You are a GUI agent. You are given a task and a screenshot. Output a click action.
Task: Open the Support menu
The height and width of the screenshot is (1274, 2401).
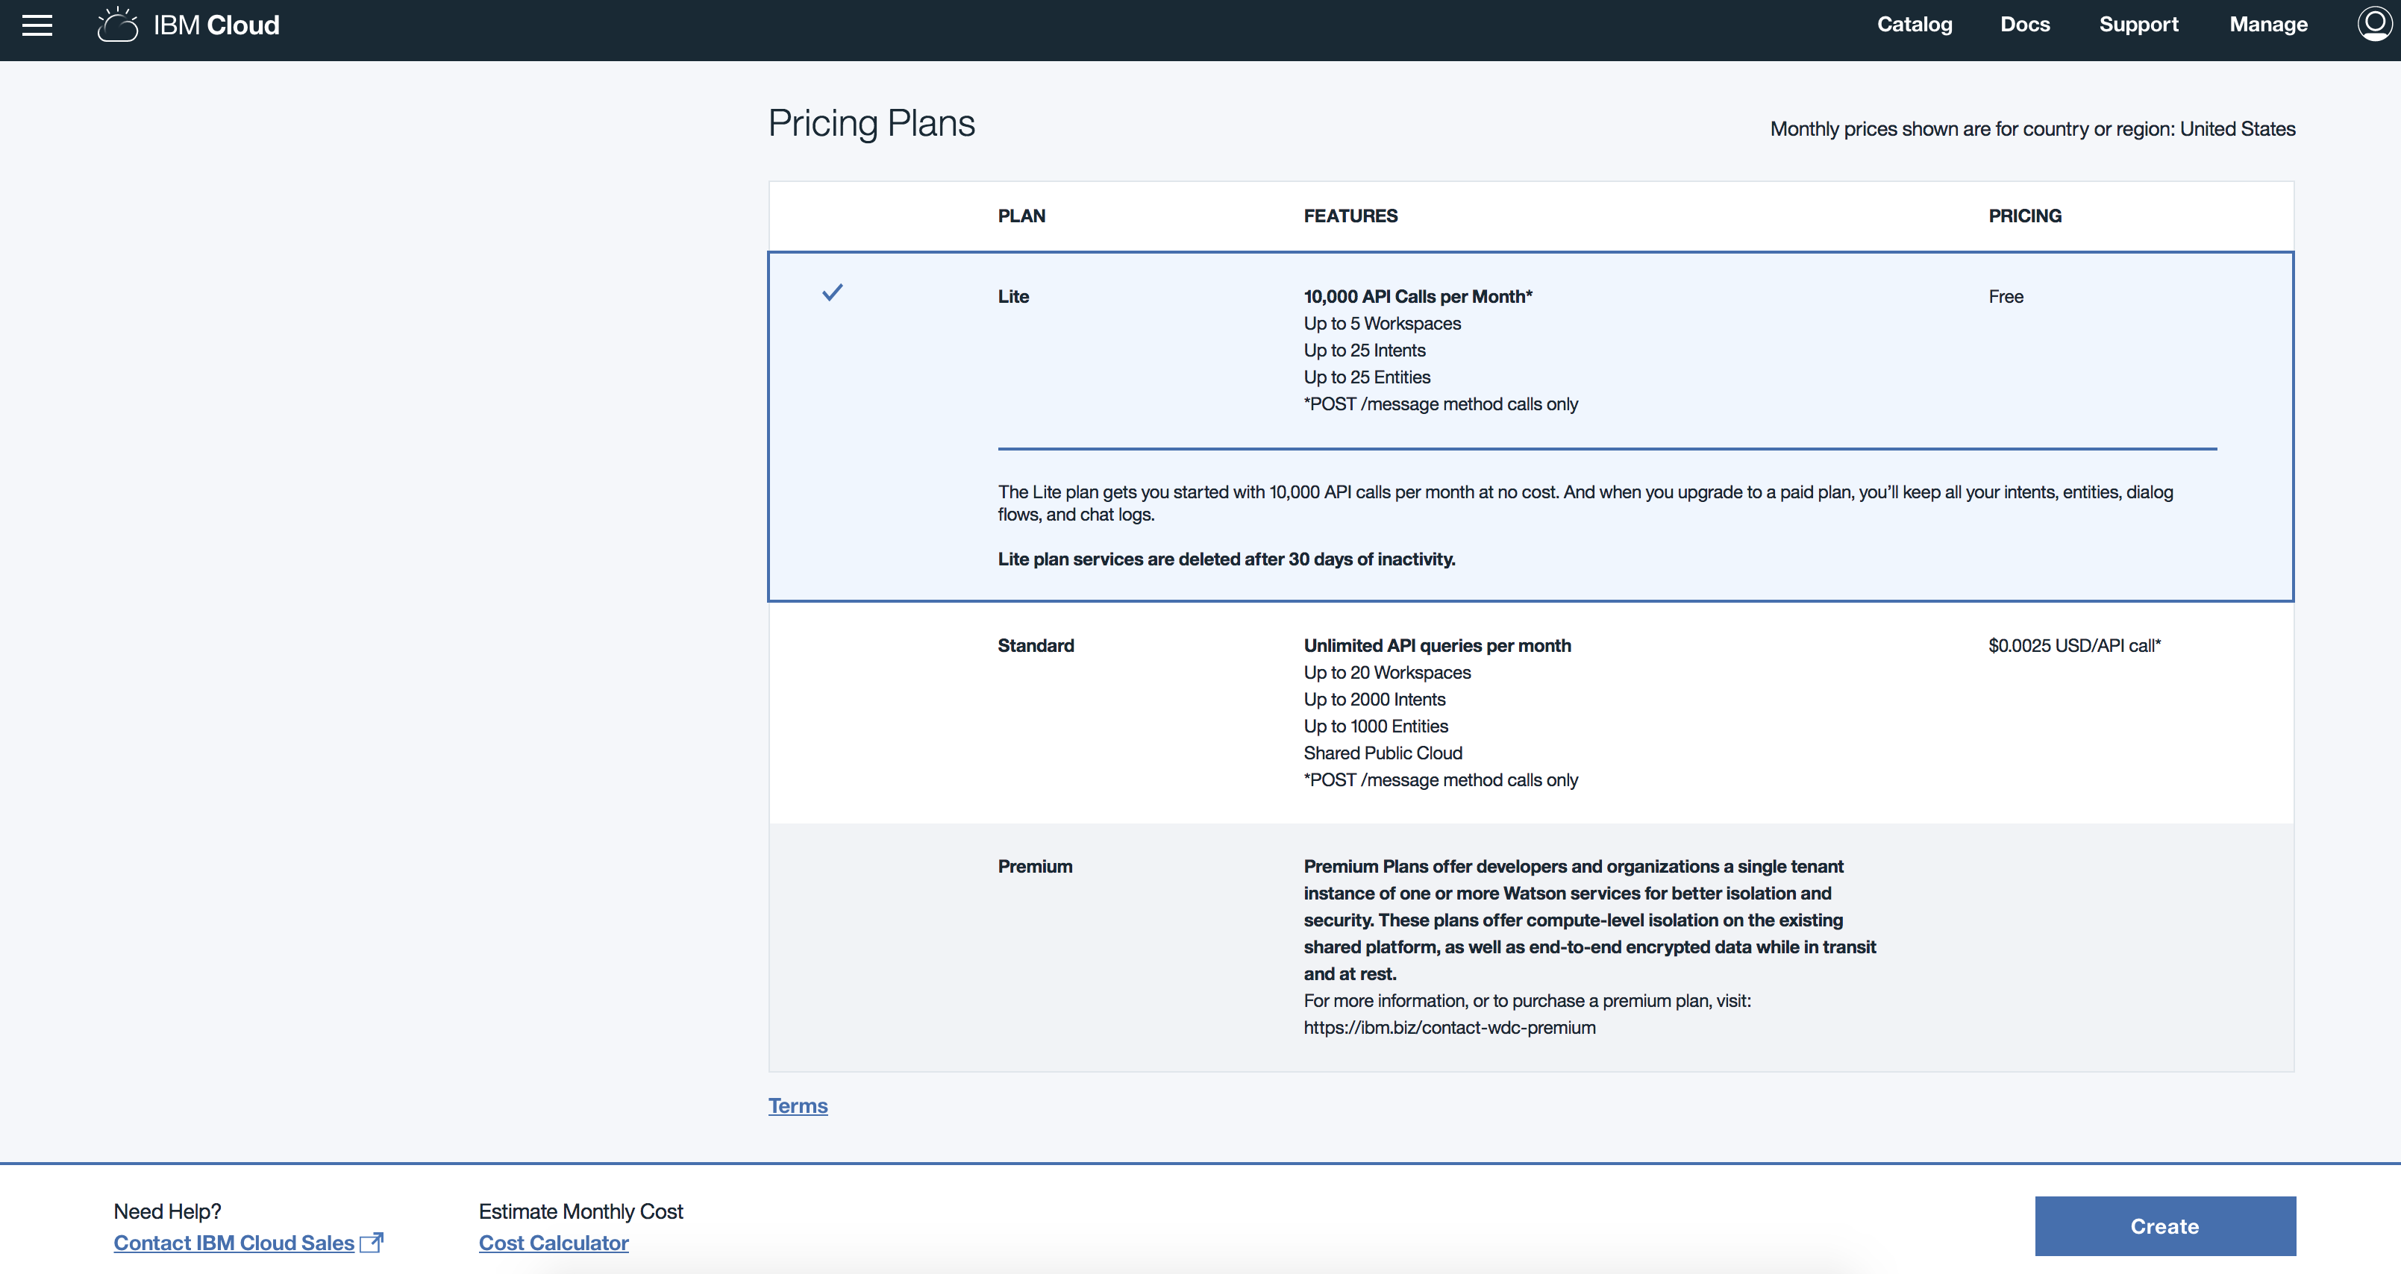2138,25
